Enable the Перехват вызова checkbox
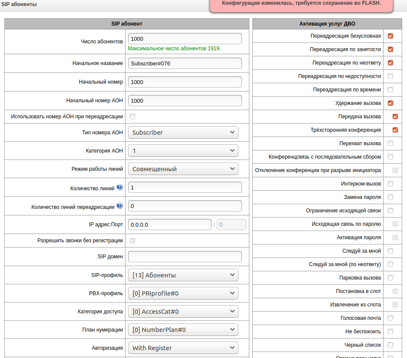The height and width of the screenshot is (358, 407). click(x=390, y=143)
